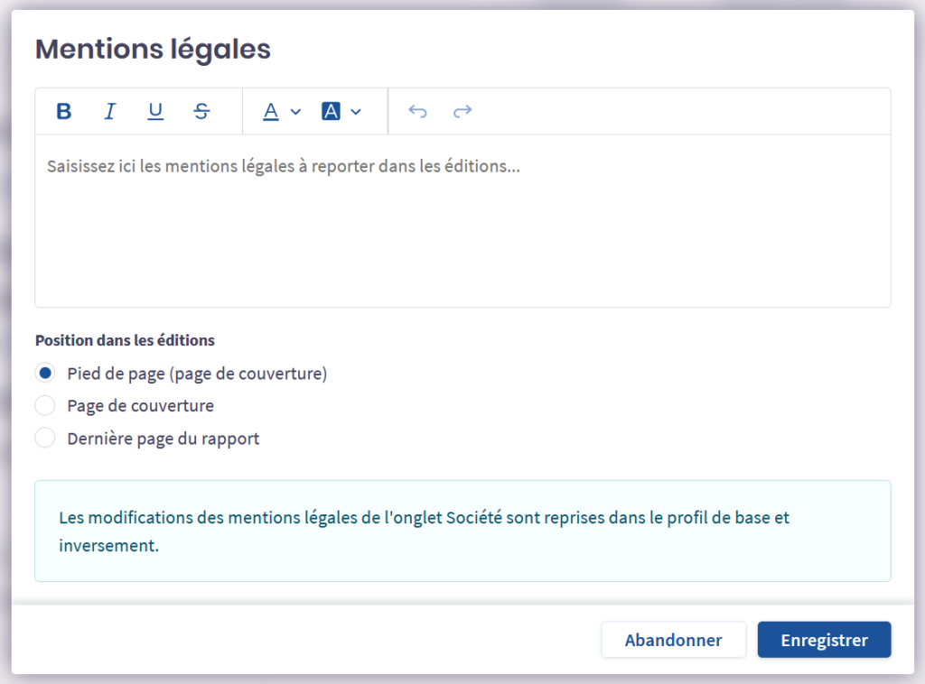Click the Abandonner button
Viewport: 925px width, 684px height.
click(x=673, y=640)
